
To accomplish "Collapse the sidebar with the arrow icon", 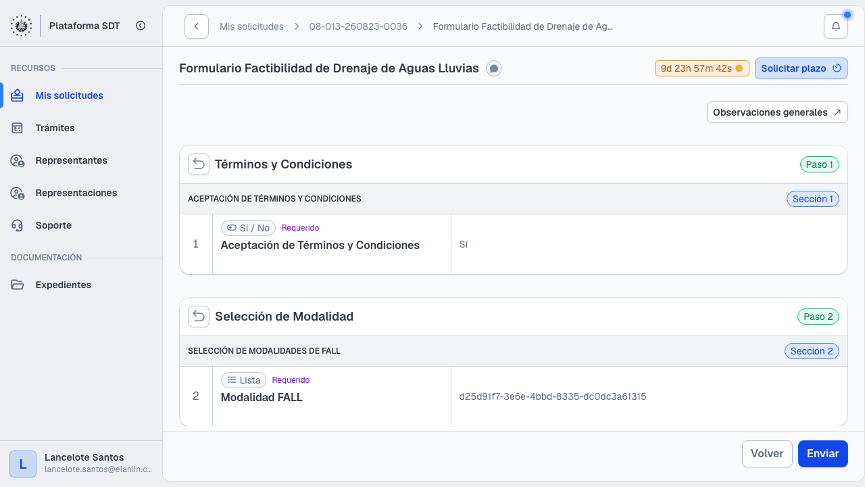I will (x=141, y=26).
